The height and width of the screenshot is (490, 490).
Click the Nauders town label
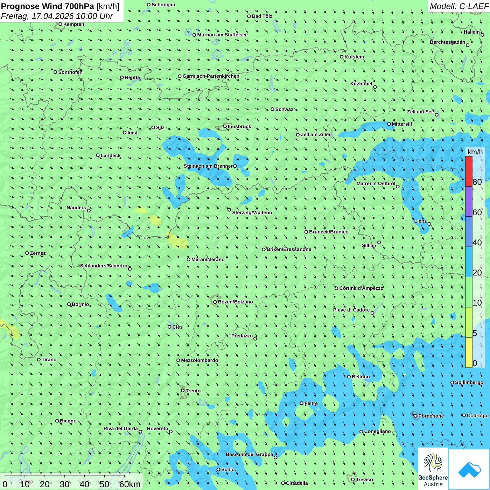76,208
